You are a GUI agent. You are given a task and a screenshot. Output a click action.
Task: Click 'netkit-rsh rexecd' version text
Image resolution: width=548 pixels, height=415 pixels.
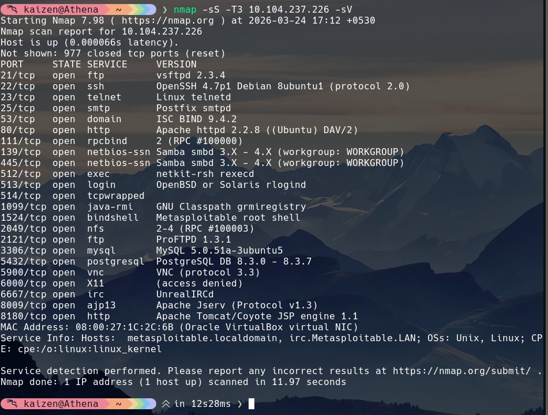205,173
